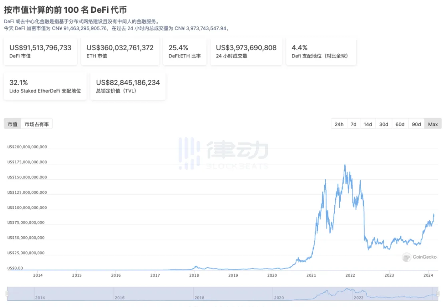The width and height of the screenshot is (447, 307).
Task: Open the DeFi 市值 stat card
Action: 40,51
